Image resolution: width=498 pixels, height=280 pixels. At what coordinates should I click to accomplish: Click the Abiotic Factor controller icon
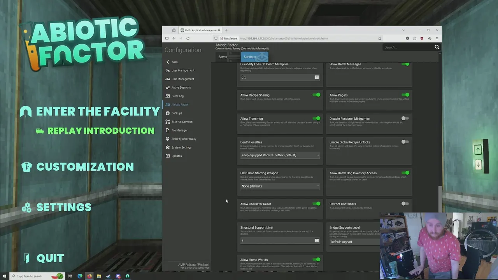coord(168,105)
